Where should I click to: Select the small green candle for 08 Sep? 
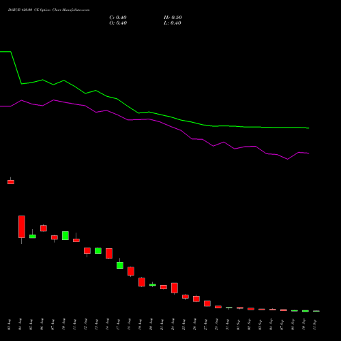point(295,311)
